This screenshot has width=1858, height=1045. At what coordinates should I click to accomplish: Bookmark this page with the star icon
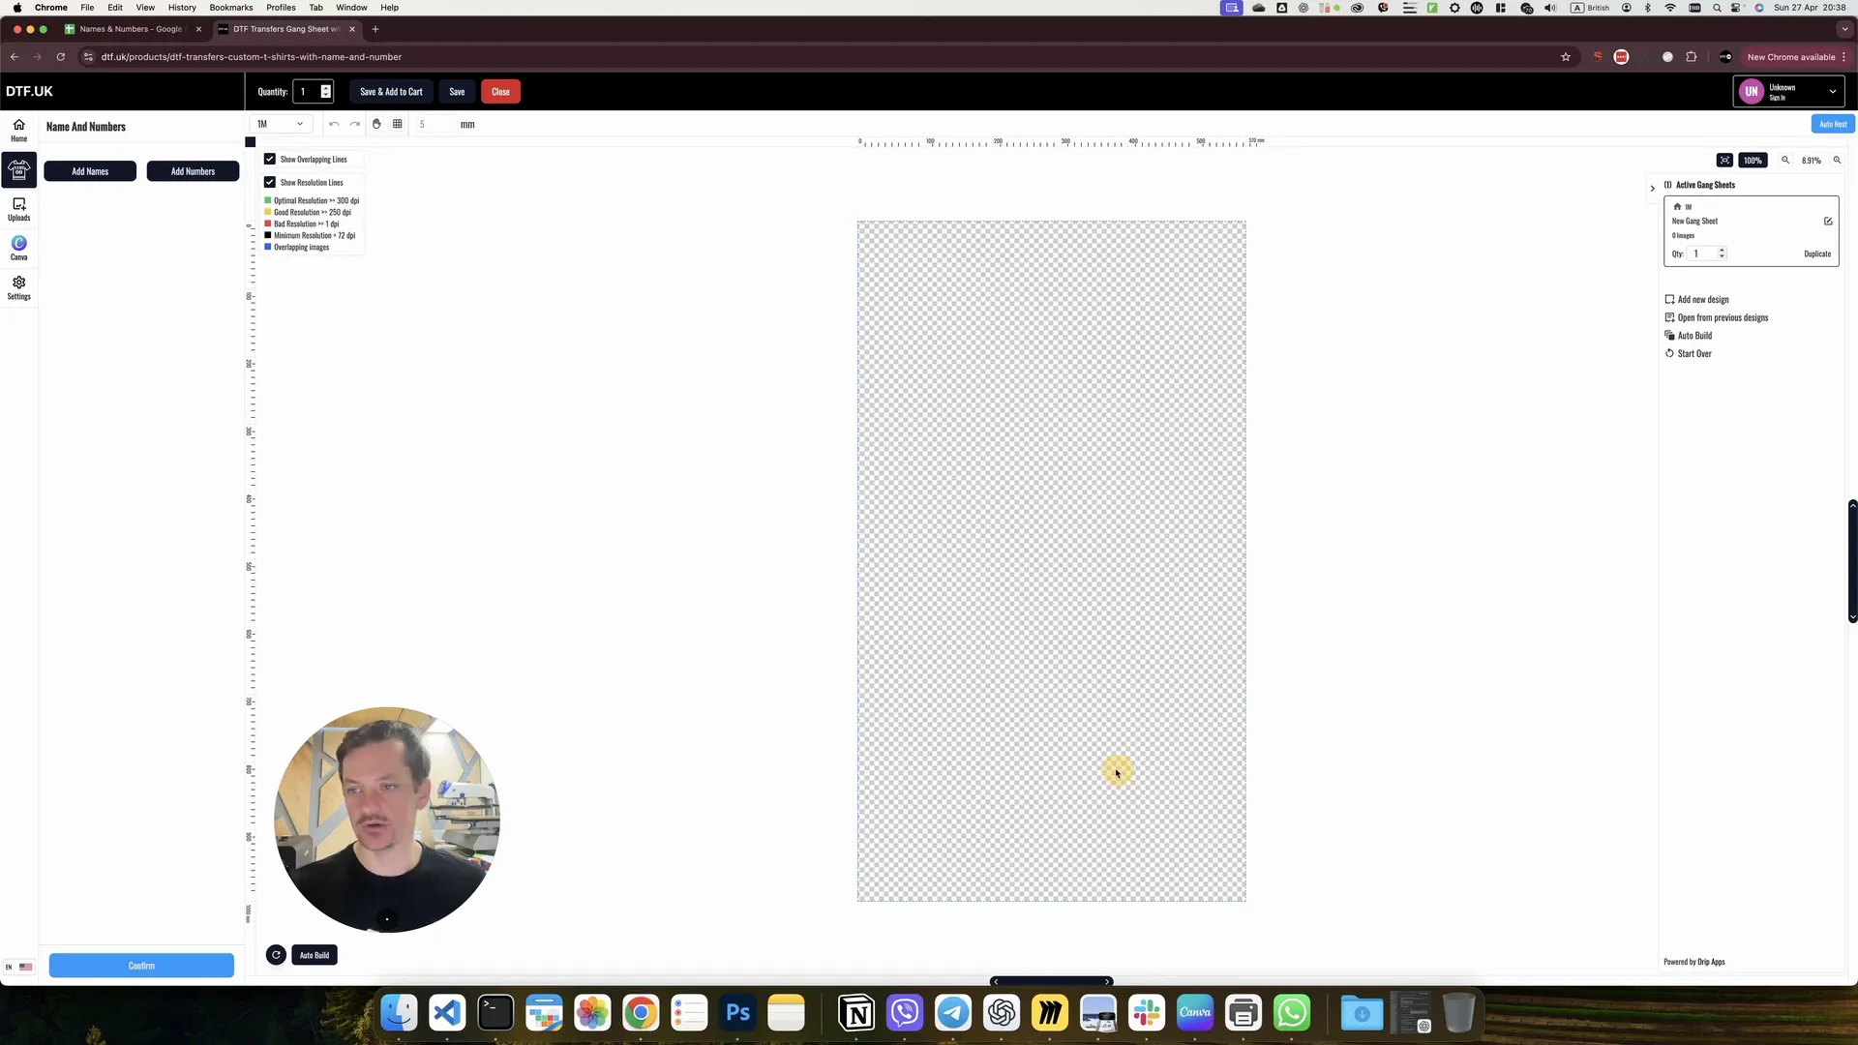pyautogui.click(x=1566, y=57)
